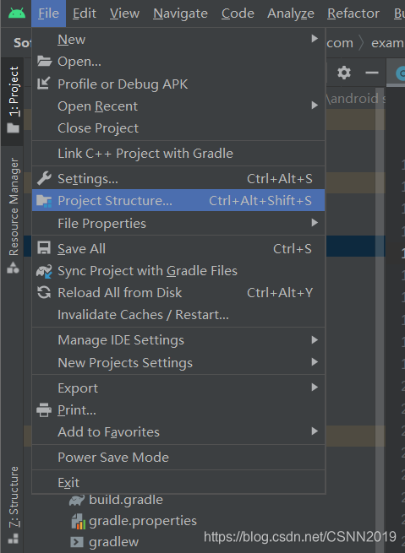Screen dimensions: 405x553
Task: Click the Profile or Debug APK icon
Action: coord(44,84)
